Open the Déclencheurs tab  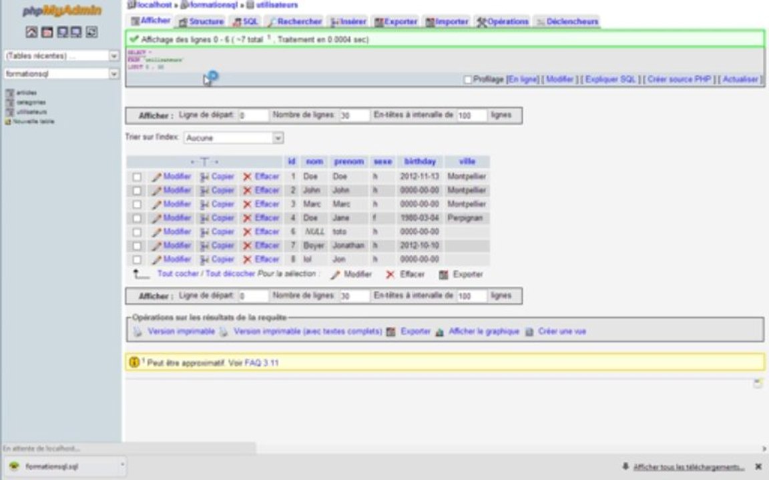[x=567, y=21]
